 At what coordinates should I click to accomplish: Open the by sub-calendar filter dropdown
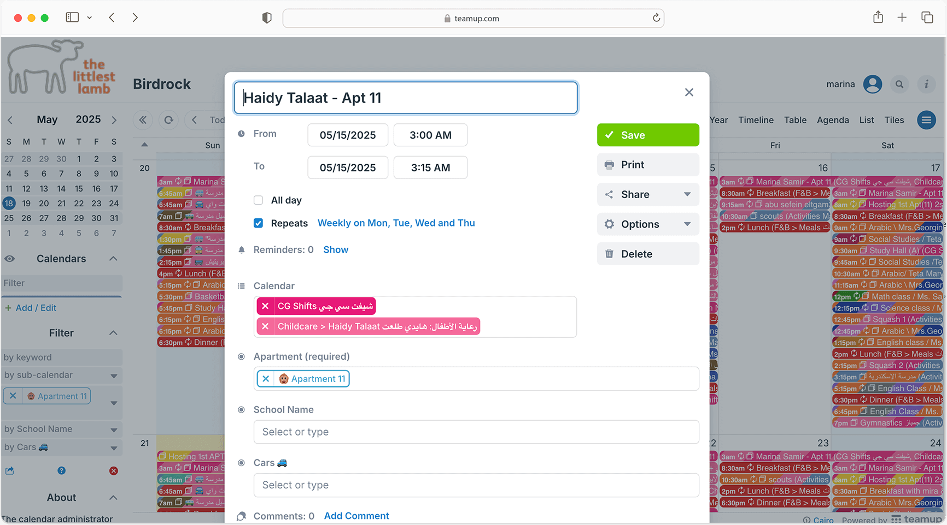62,375
